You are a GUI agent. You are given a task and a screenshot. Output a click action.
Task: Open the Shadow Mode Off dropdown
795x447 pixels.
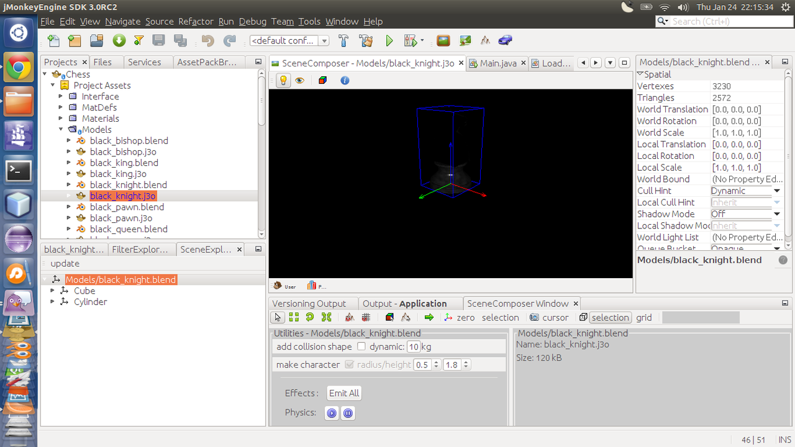776,214
